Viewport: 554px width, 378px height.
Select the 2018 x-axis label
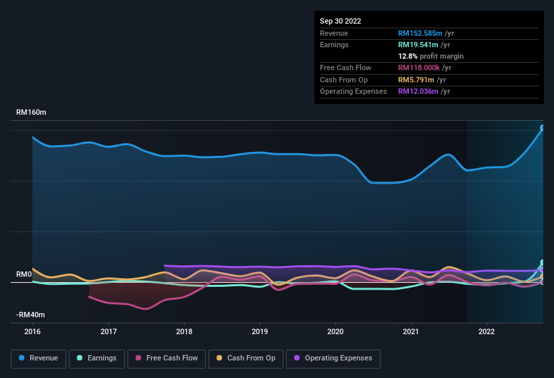[184, 331]
